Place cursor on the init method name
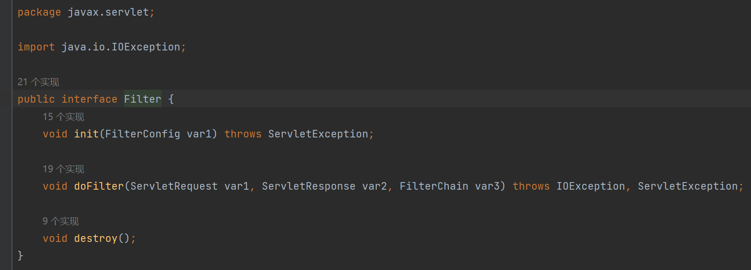 (x=86, y=134)
